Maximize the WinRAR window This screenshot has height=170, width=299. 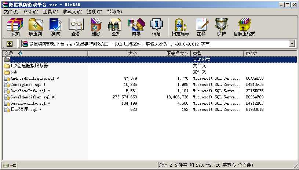(x=288, y=5)
